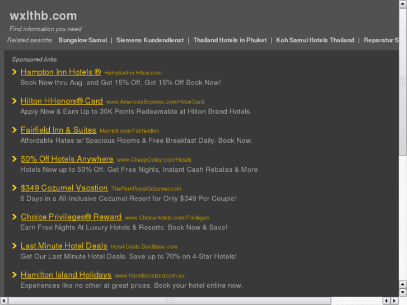Select Thailand Hotels in Phuket related search
The image size is (407, 305).
pos(230,40)
